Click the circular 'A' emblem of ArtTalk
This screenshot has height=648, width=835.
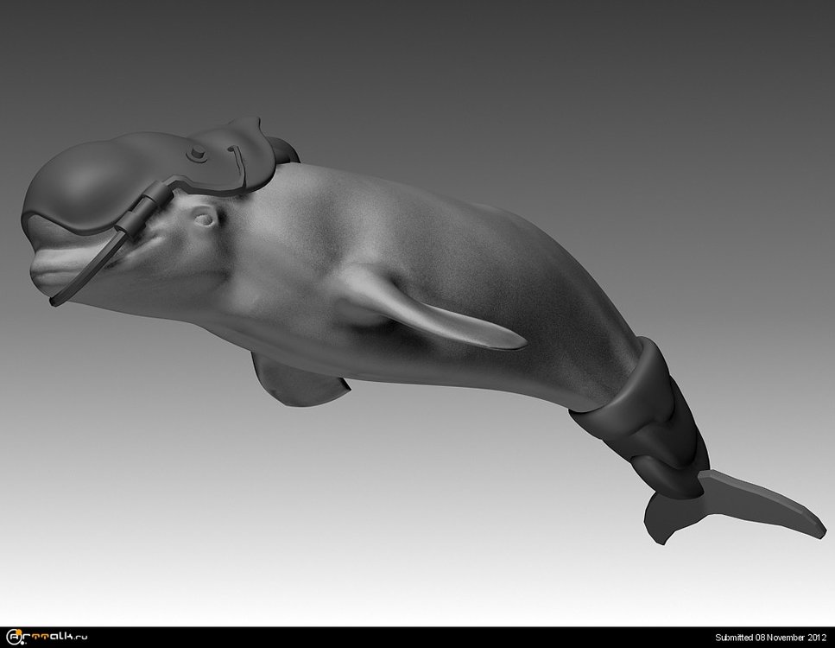click(x=13, y=636)
